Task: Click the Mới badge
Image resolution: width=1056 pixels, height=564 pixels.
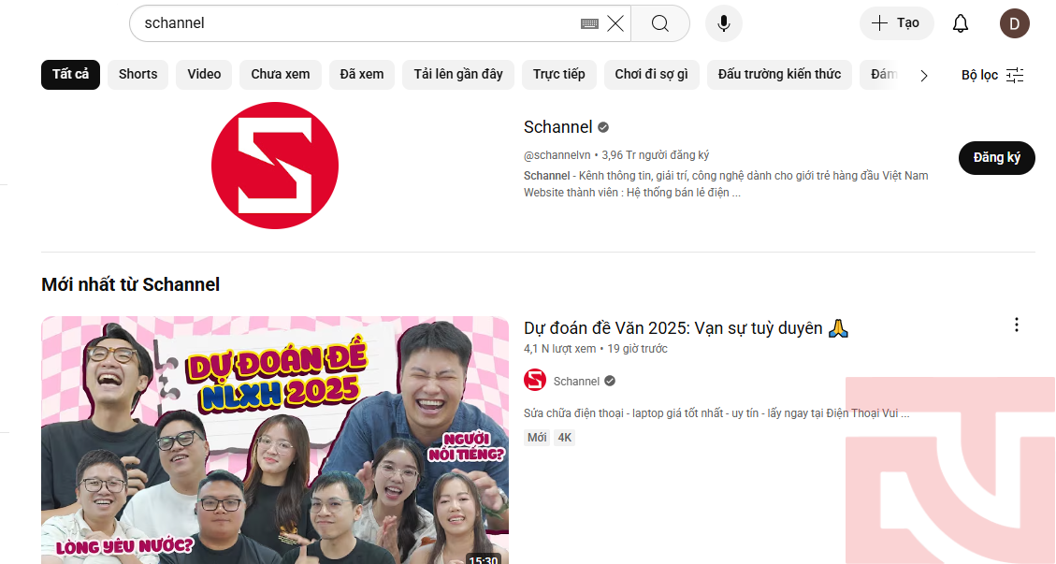Action: (537, 438)
